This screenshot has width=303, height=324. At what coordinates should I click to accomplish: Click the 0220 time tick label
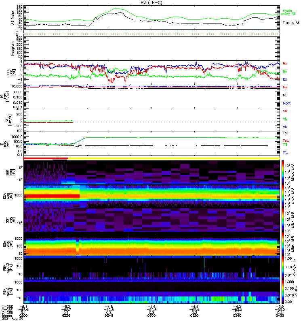[66, 315]
